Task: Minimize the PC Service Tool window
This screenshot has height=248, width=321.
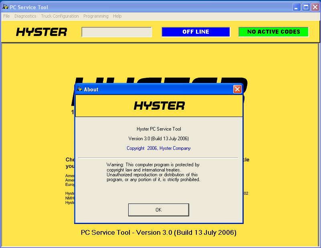Action: click(x=296, y=7)
